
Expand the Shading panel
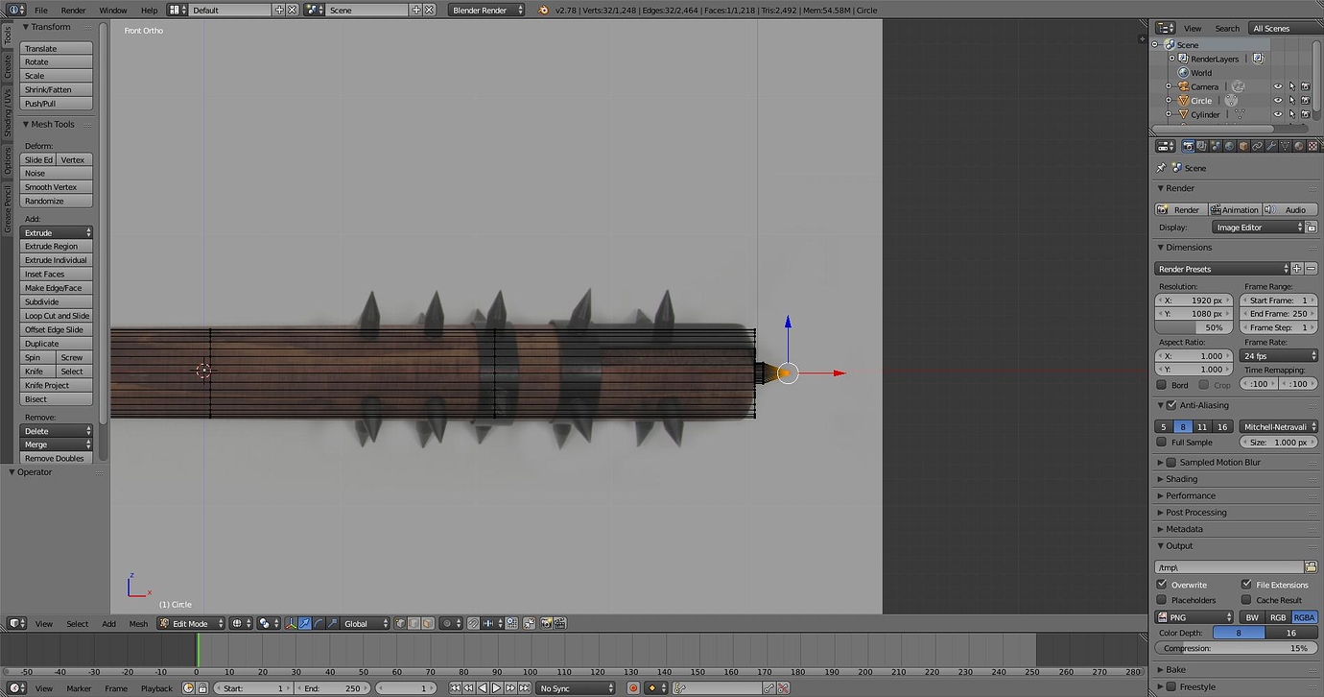tap(1181, 479)
